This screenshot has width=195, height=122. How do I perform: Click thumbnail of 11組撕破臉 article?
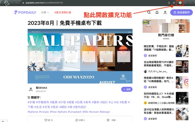click(182, 51)
